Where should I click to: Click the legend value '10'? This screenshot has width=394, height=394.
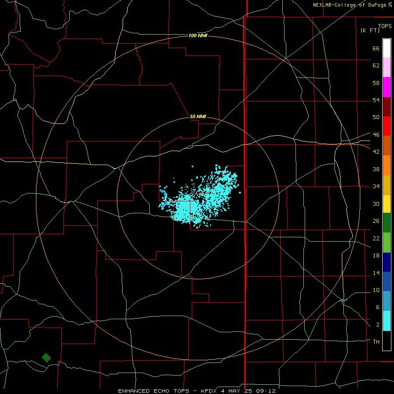pyautogui.click(x=376, y=290)
